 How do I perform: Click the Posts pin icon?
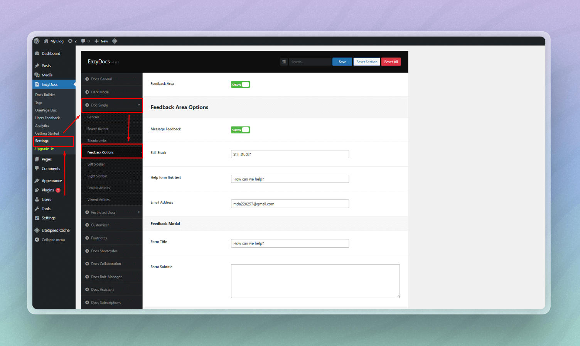click(x=37, y=66)
